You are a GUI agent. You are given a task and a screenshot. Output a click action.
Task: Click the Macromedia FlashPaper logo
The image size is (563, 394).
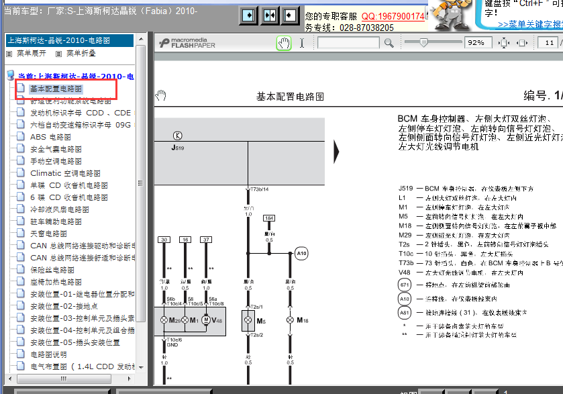click(187, 43)
